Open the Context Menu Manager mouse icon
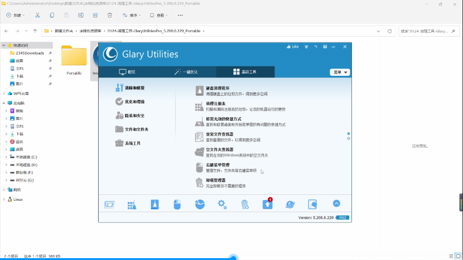This screenshot has height=260, width=463. tap(177, 204)
